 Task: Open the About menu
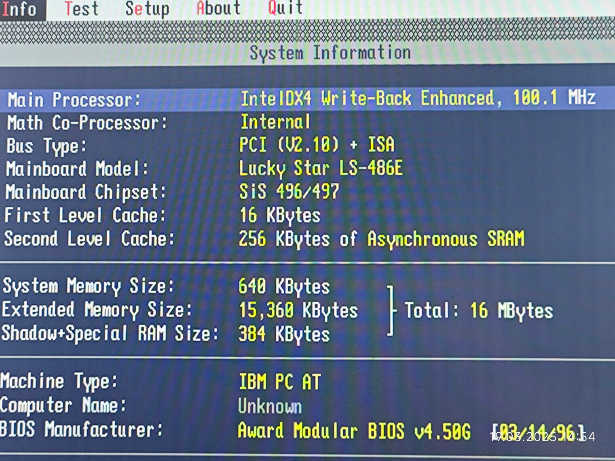click(x=218, y=8)
